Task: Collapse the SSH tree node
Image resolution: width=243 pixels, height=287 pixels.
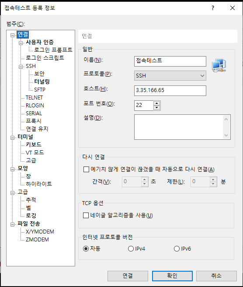Action: [21, 67]
